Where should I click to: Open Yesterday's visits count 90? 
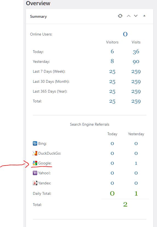[x=136, y=61]
